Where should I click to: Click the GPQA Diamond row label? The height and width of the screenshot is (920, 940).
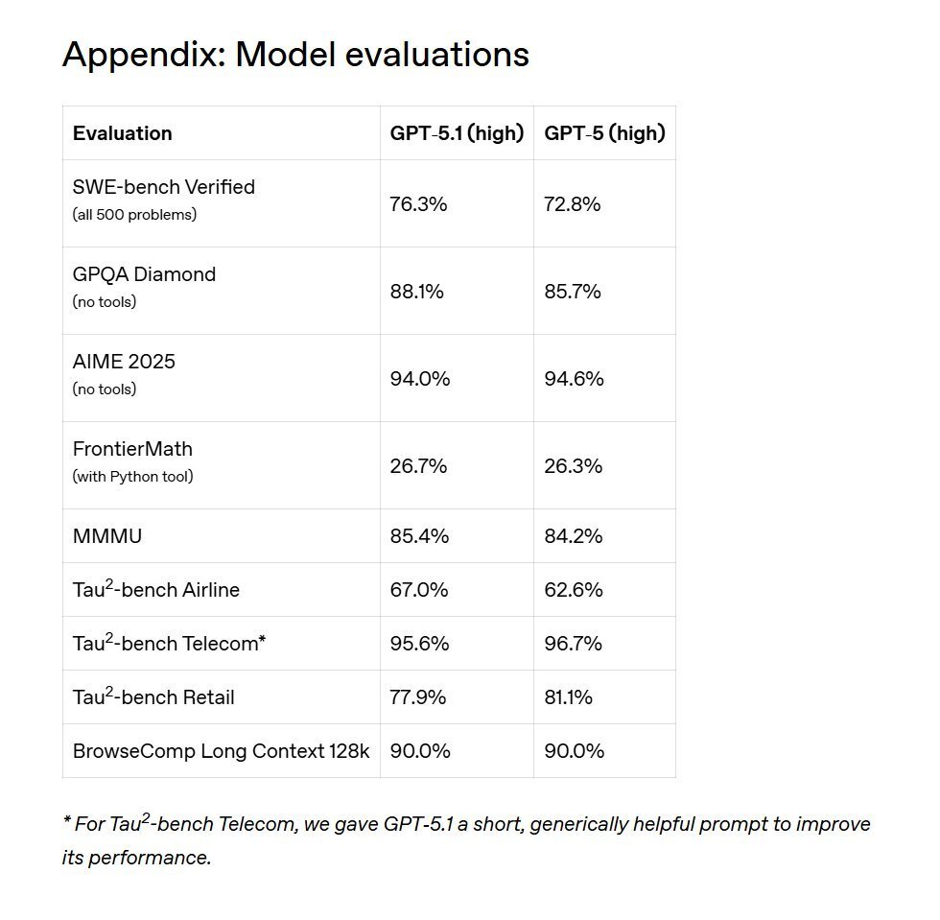(x=144, y=274)
